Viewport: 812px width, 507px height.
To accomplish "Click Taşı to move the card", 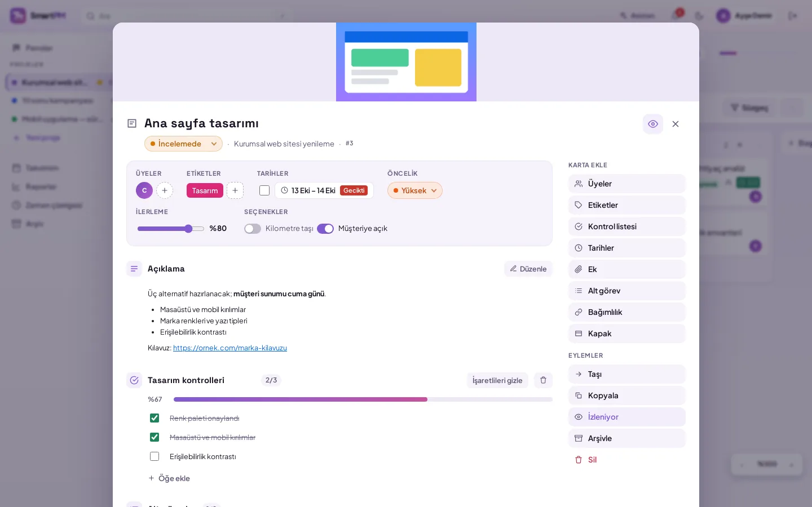I will coord(627,374).
